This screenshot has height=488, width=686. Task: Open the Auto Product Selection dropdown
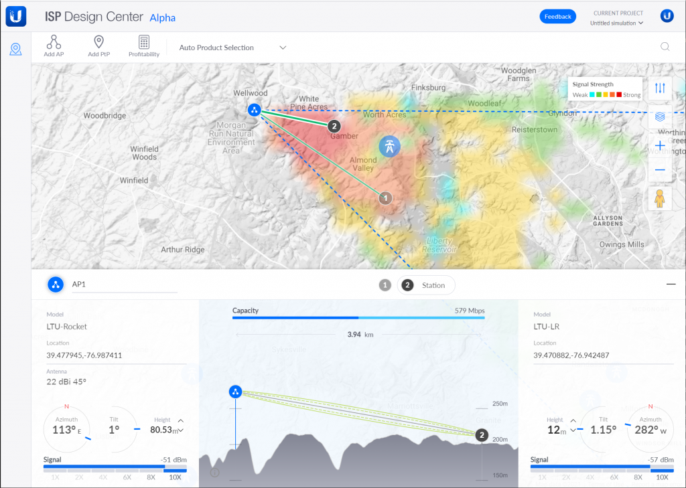(232, 48)
